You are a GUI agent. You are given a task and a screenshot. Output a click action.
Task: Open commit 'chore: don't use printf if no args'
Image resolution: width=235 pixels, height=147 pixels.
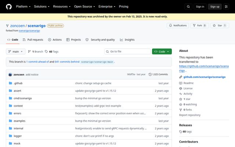(x=94, y=136)
